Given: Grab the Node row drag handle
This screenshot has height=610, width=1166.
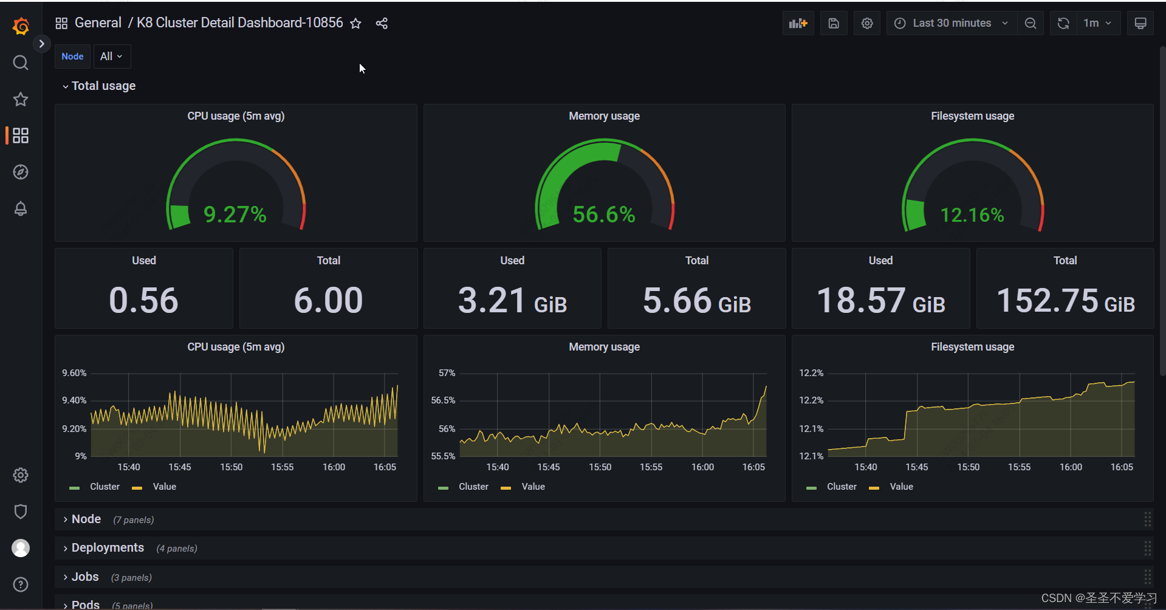Looking at the screenshot, I should pos(1147,519).
